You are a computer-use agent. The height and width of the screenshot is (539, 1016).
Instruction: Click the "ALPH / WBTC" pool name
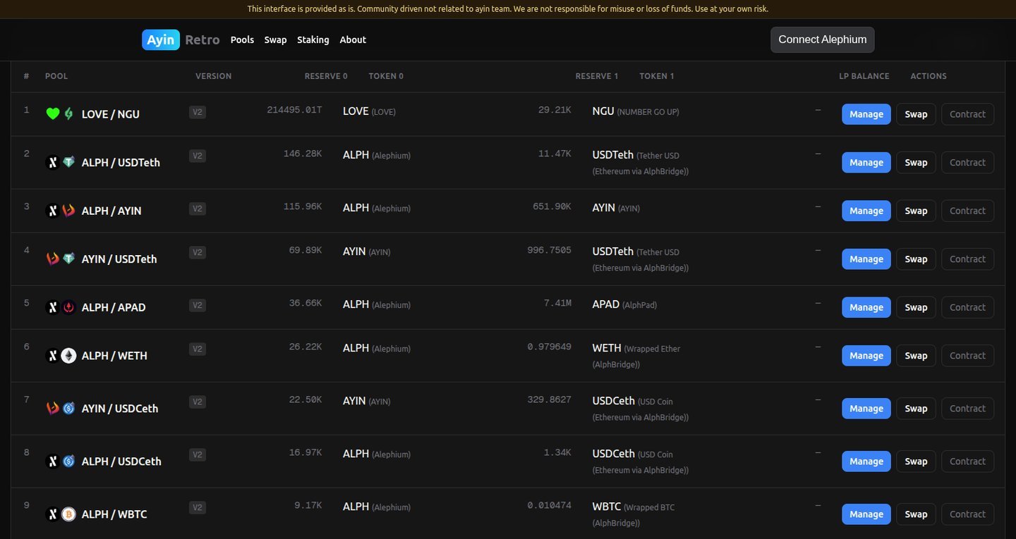click(114, 514)
